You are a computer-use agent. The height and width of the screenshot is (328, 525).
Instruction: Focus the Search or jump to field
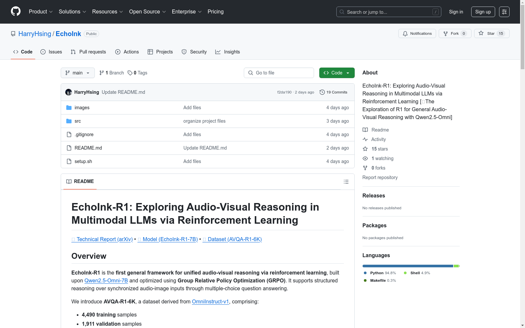pyautogui.click(x=389, y=12)
